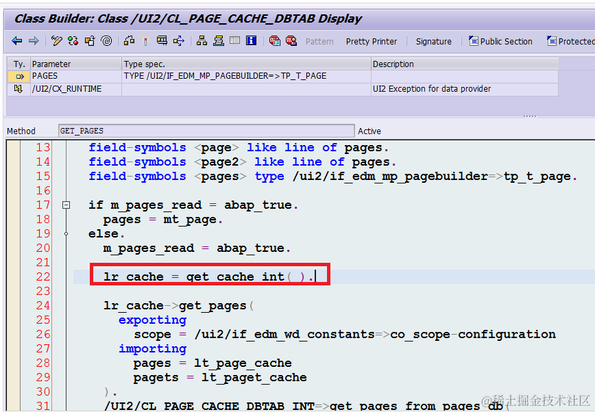Click 'lt_page_cache' on line 28
595x412 pixels.
click(243, 363)
